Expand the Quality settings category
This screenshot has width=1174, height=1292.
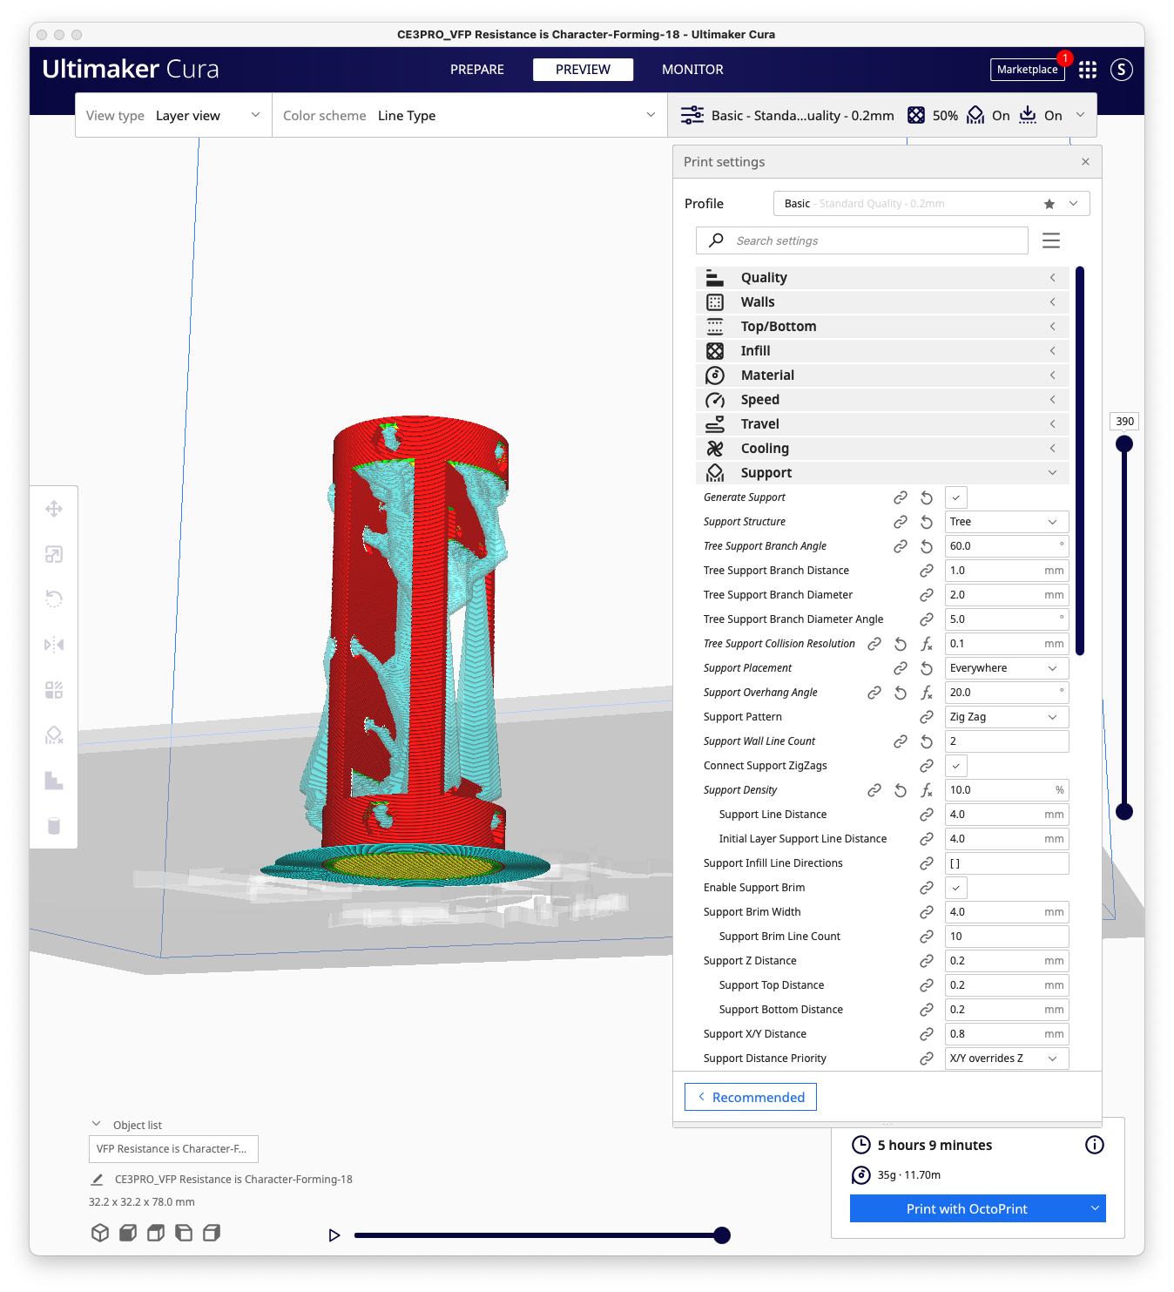click(882, 278)
